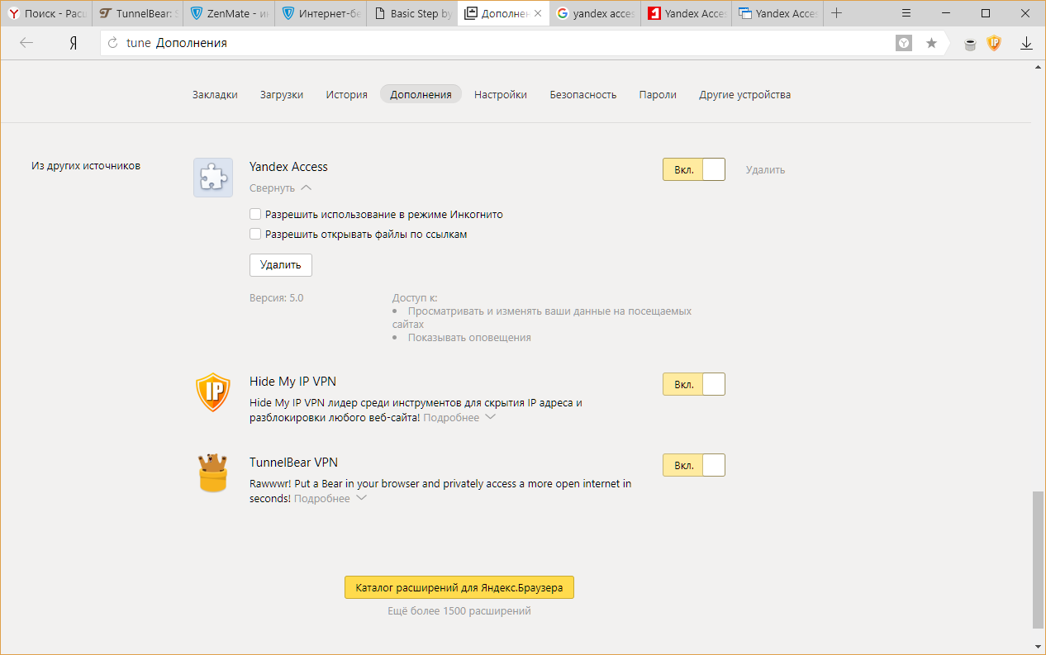Image resolution: width=1046 pixels, height=655 pixels.
Task: Switch to the ZenMate browser tab
Action: click(x=228, y=13)
